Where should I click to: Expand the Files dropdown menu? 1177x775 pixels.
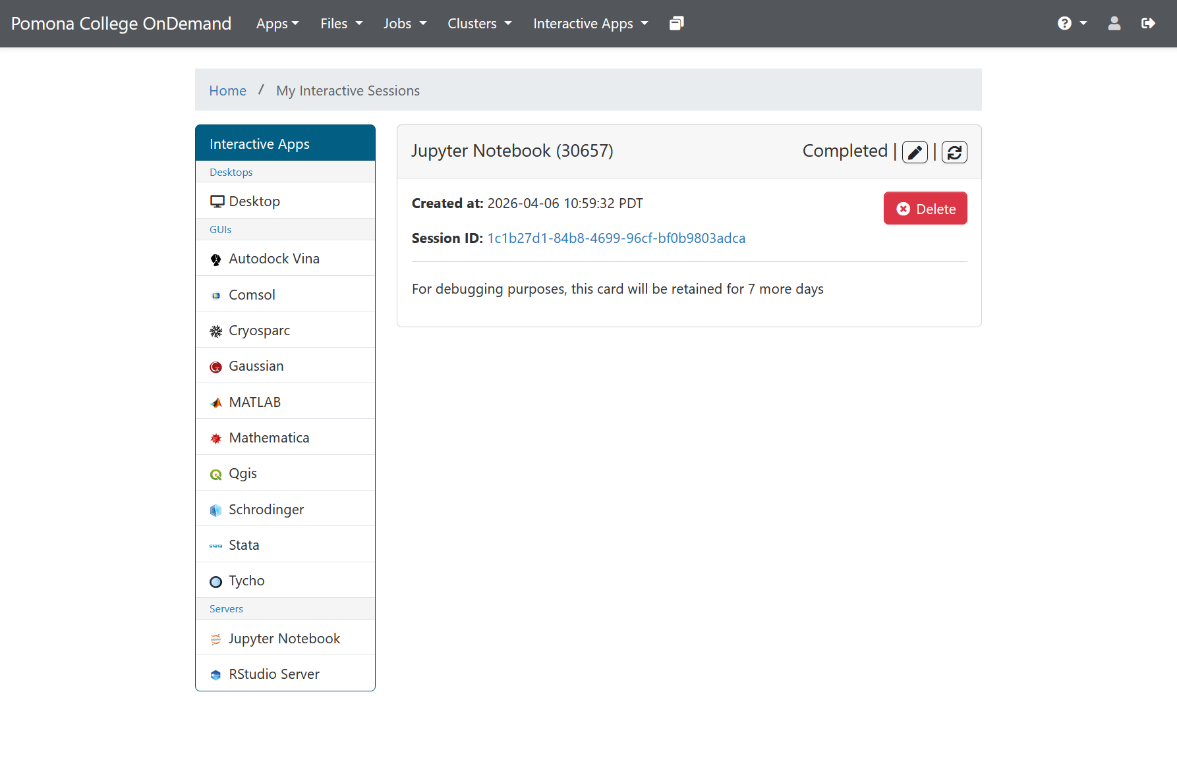[341, 24]
